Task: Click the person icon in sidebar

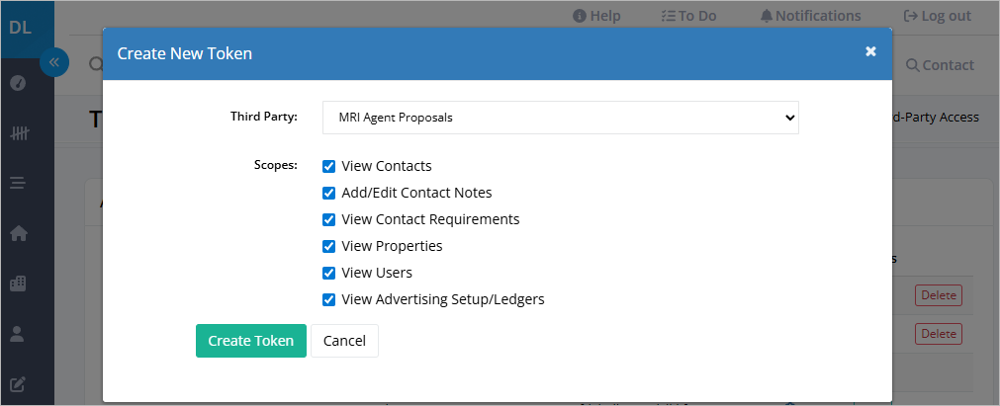Action: pyautogui.click(x=18, y=334)
